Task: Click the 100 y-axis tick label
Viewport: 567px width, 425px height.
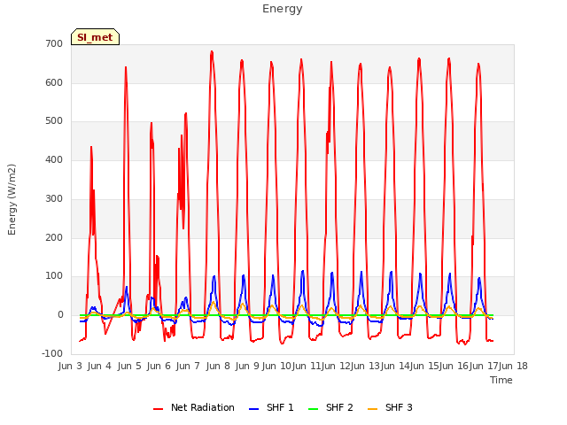Action: pos(54,276)
